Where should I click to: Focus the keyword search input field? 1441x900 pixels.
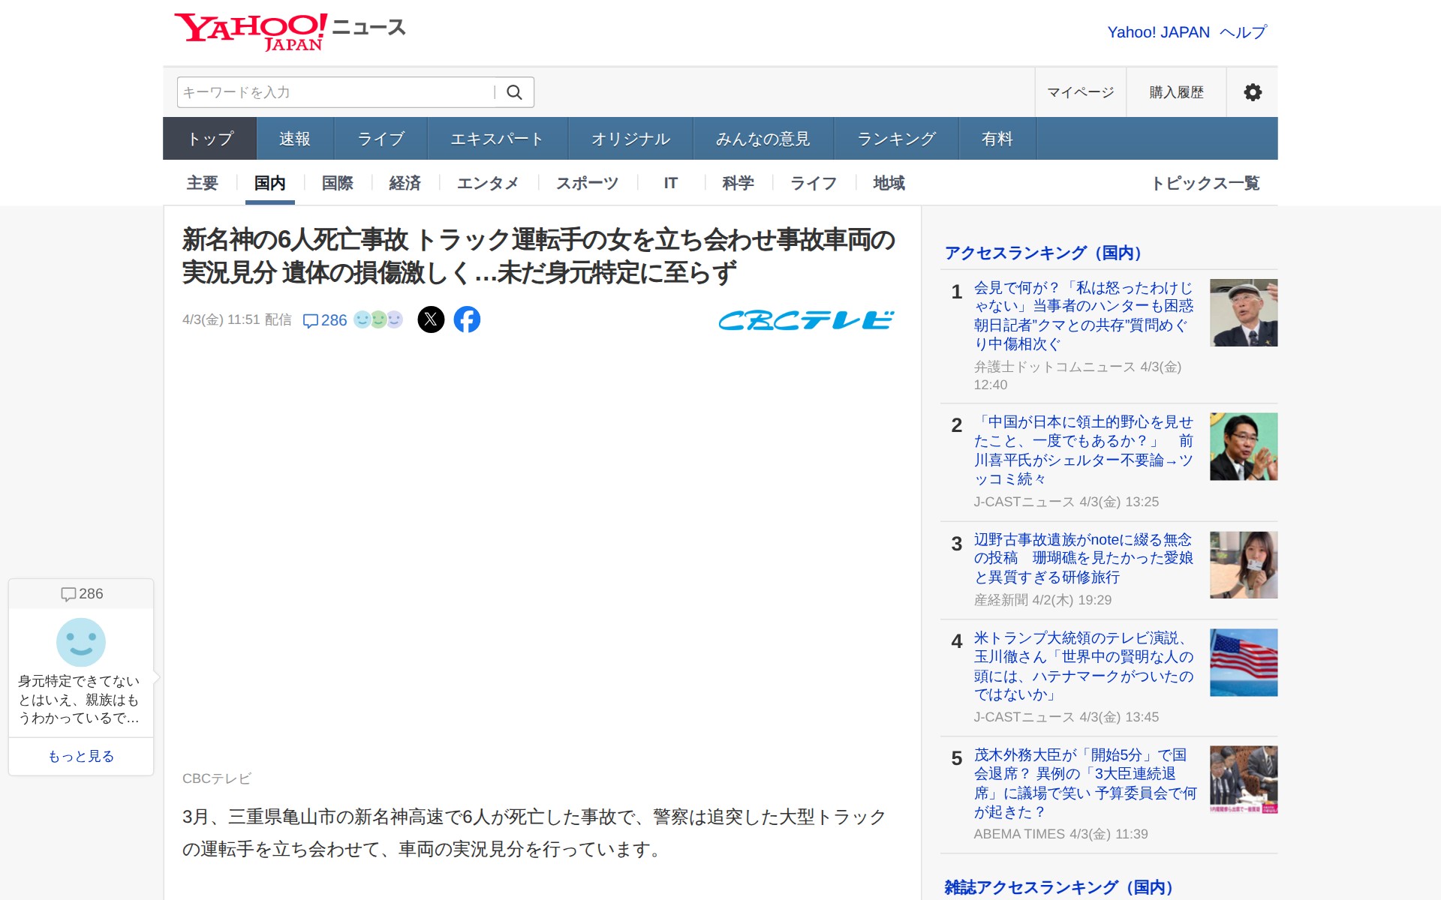coord(335,92)
